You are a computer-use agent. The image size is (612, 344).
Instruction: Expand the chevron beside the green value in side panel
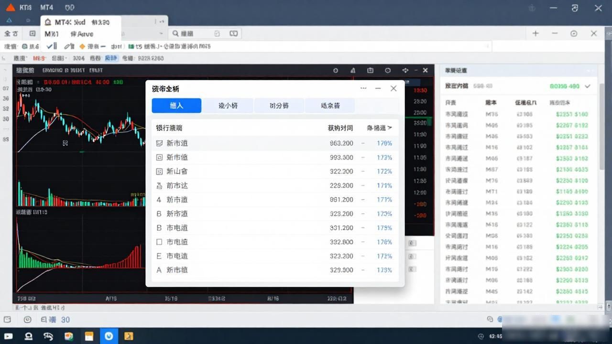point(588,86)
